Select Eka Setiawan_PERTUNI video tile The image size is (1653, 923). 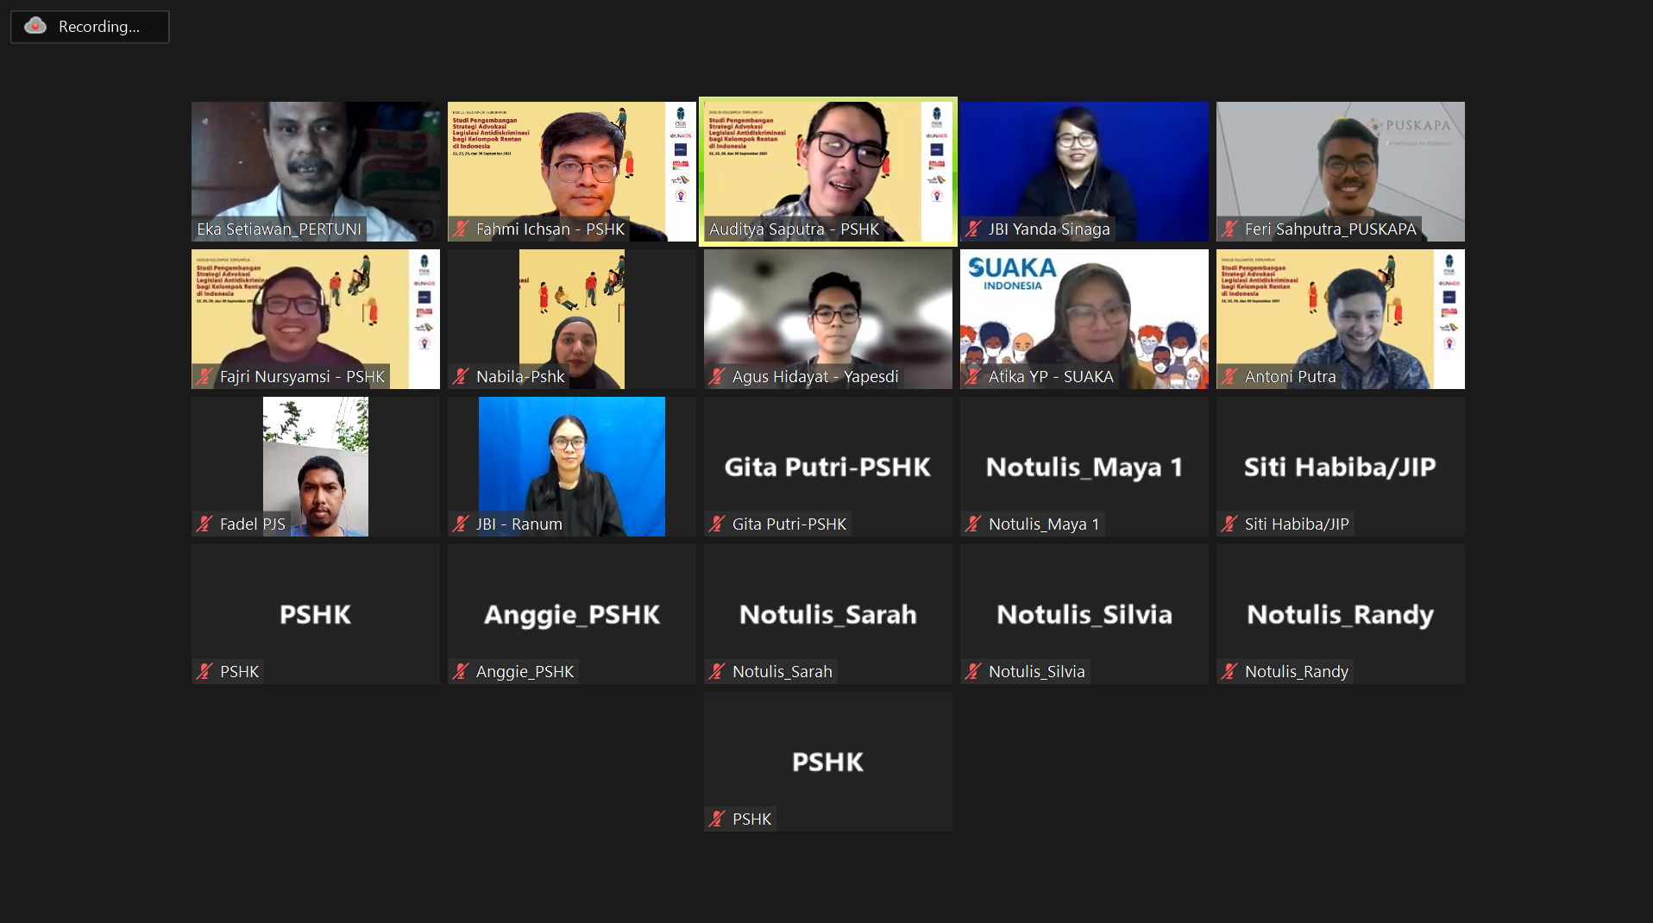tap(316, 172)
